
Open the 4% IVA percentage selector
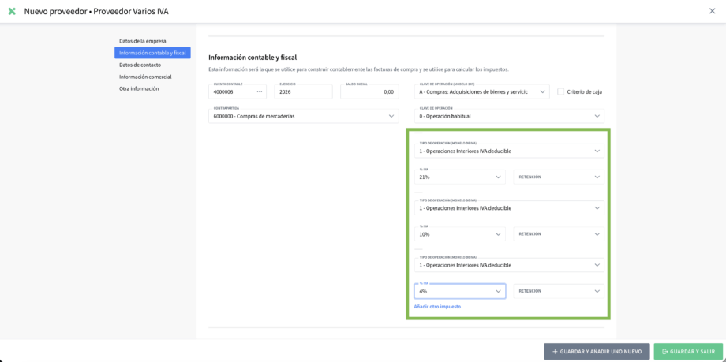459,291
